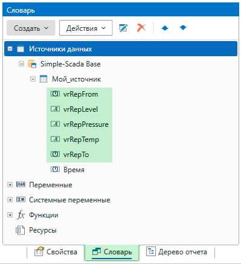This screenshot has height=264, width=241.
Task: Expand the Переменные node
Action: point(10,185)
